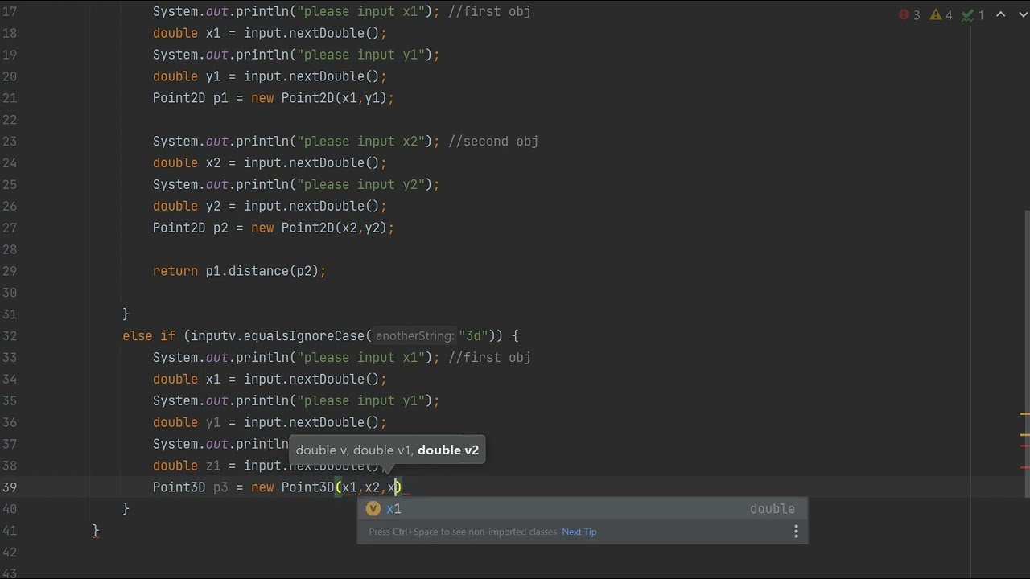
Task: Click the variable icon beside x1 suggestion
Action: click(373, 508)
